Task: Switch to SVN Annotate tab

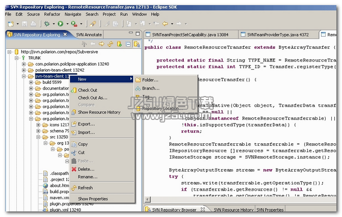Action: click(x=89, y=35)
